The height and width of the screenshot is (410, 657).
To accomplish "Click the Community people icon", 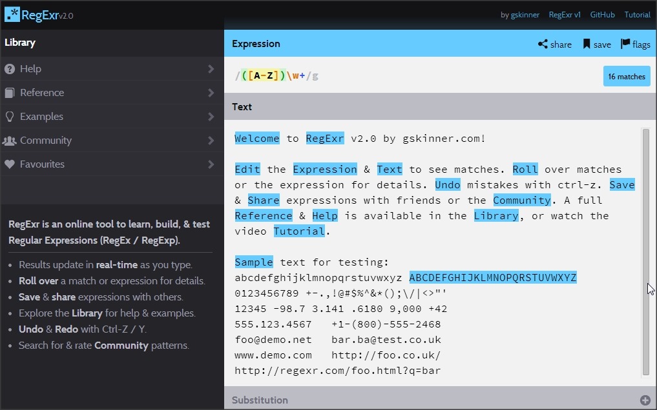I will tap(9, 141).
